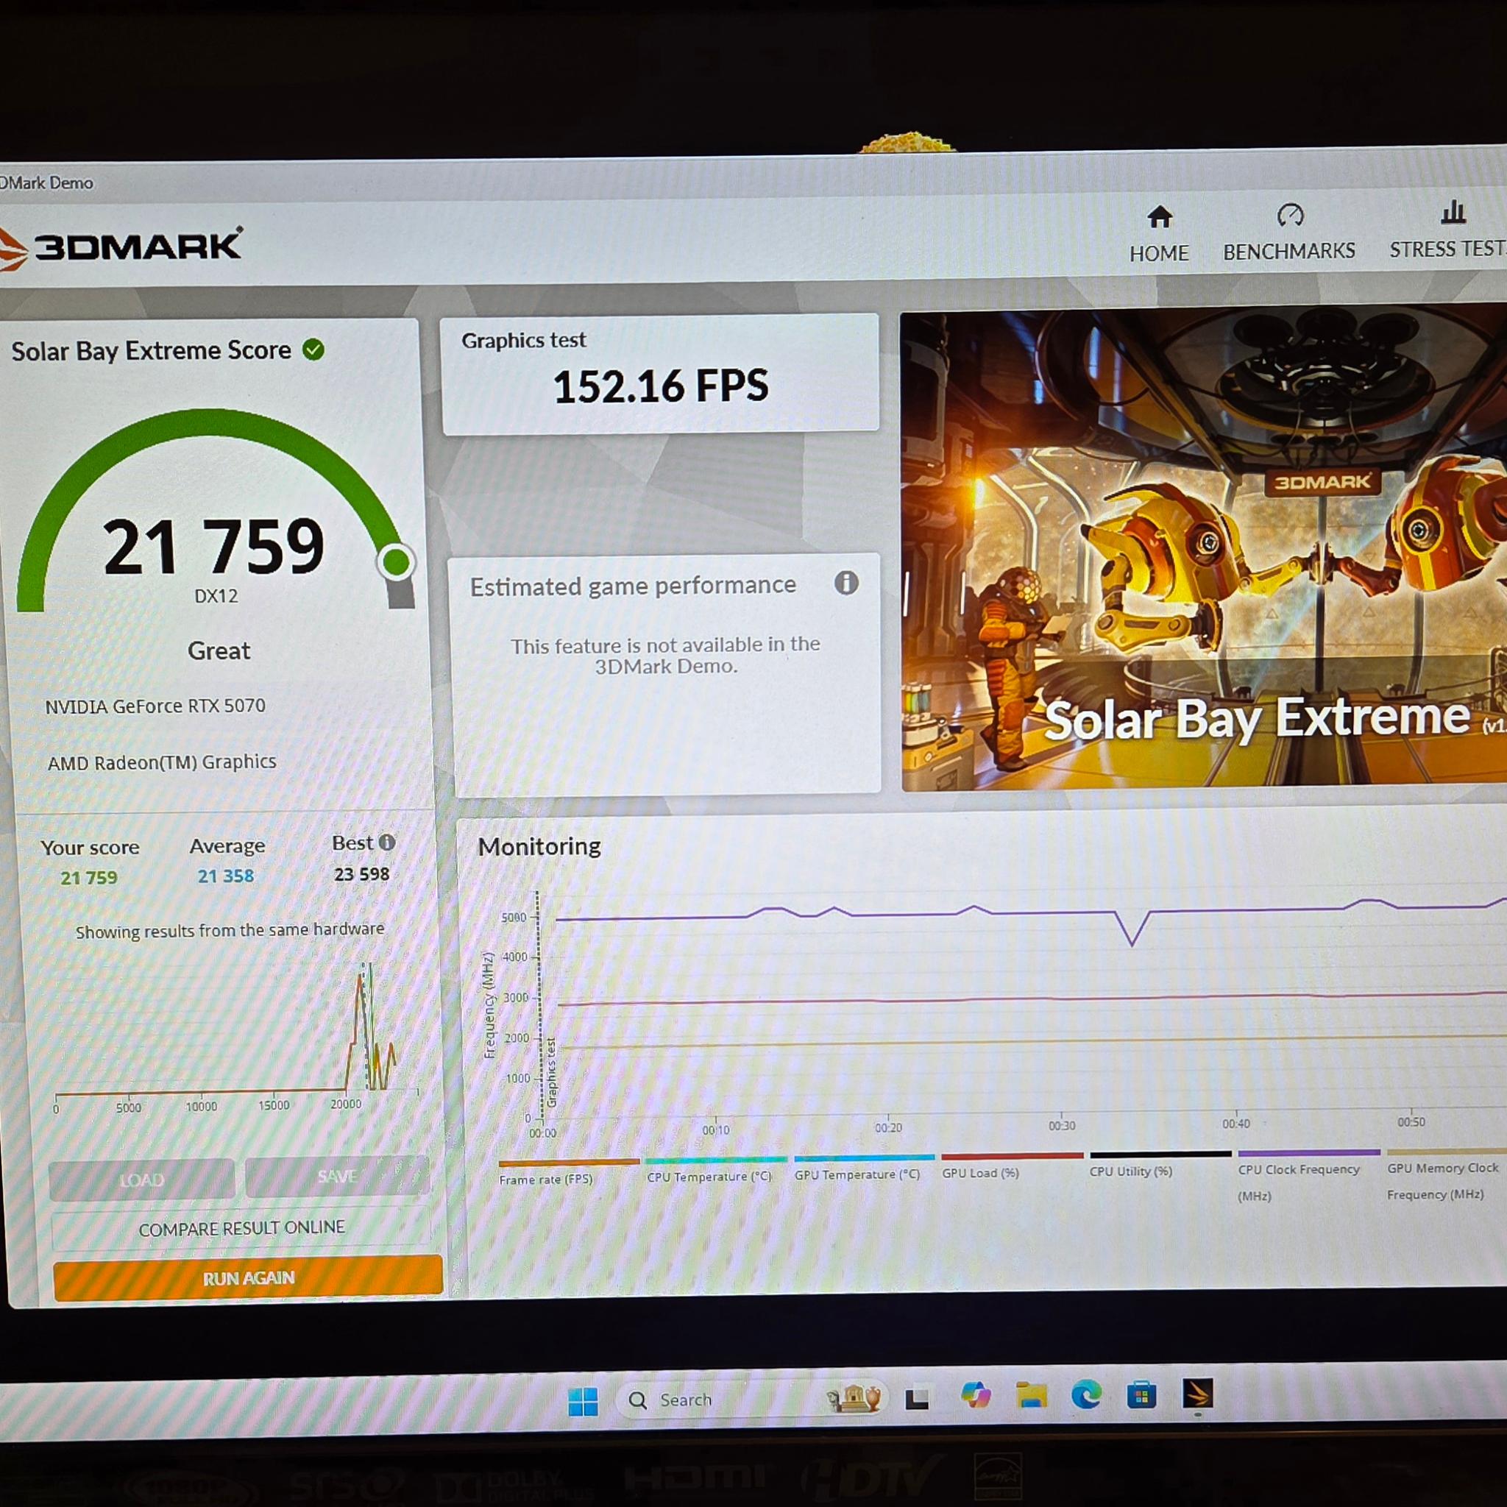Open Microsoft Edge from the taskbar
Screen dimensions: 1507x1507
click(x=1087, y=1394)
